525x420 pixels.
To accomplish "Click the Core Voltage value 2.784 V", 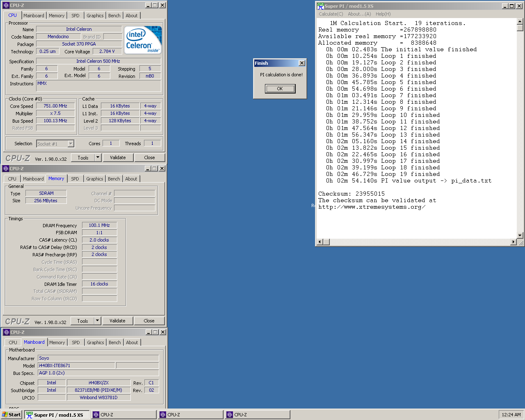I will tap(107, 51).
